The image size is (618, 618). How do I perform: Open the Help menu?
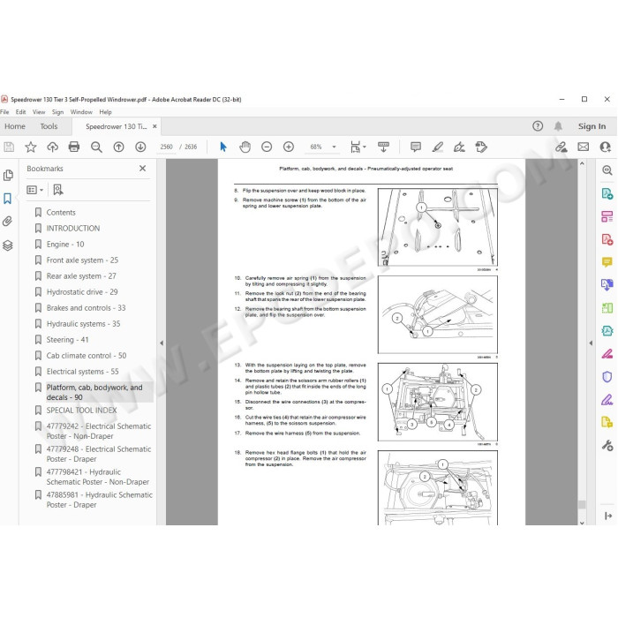click(105, 112)
